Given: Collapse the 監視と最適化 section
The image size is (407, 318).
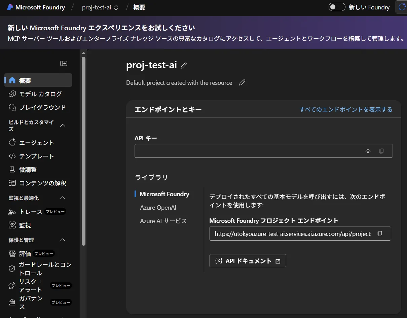Looking at the screenshot, I should (x=63, y=198).
